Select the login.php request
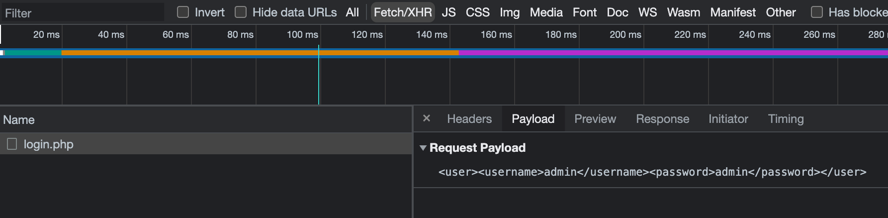The height and width of the screenshot is (218, 888). click(206, 144)
